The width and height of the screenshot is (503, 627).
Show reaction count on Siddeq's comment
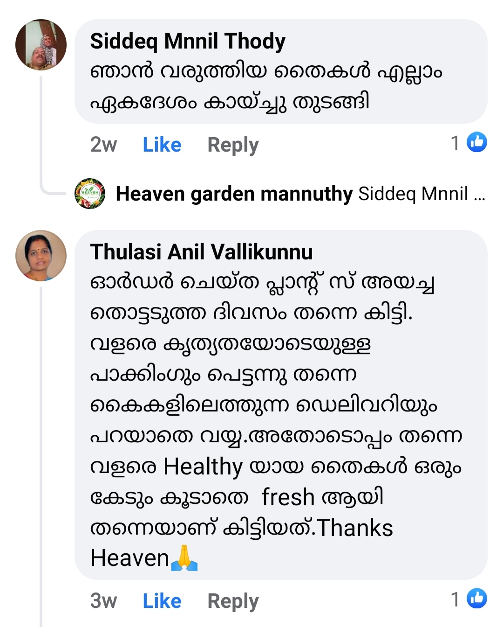coord(455,143)
